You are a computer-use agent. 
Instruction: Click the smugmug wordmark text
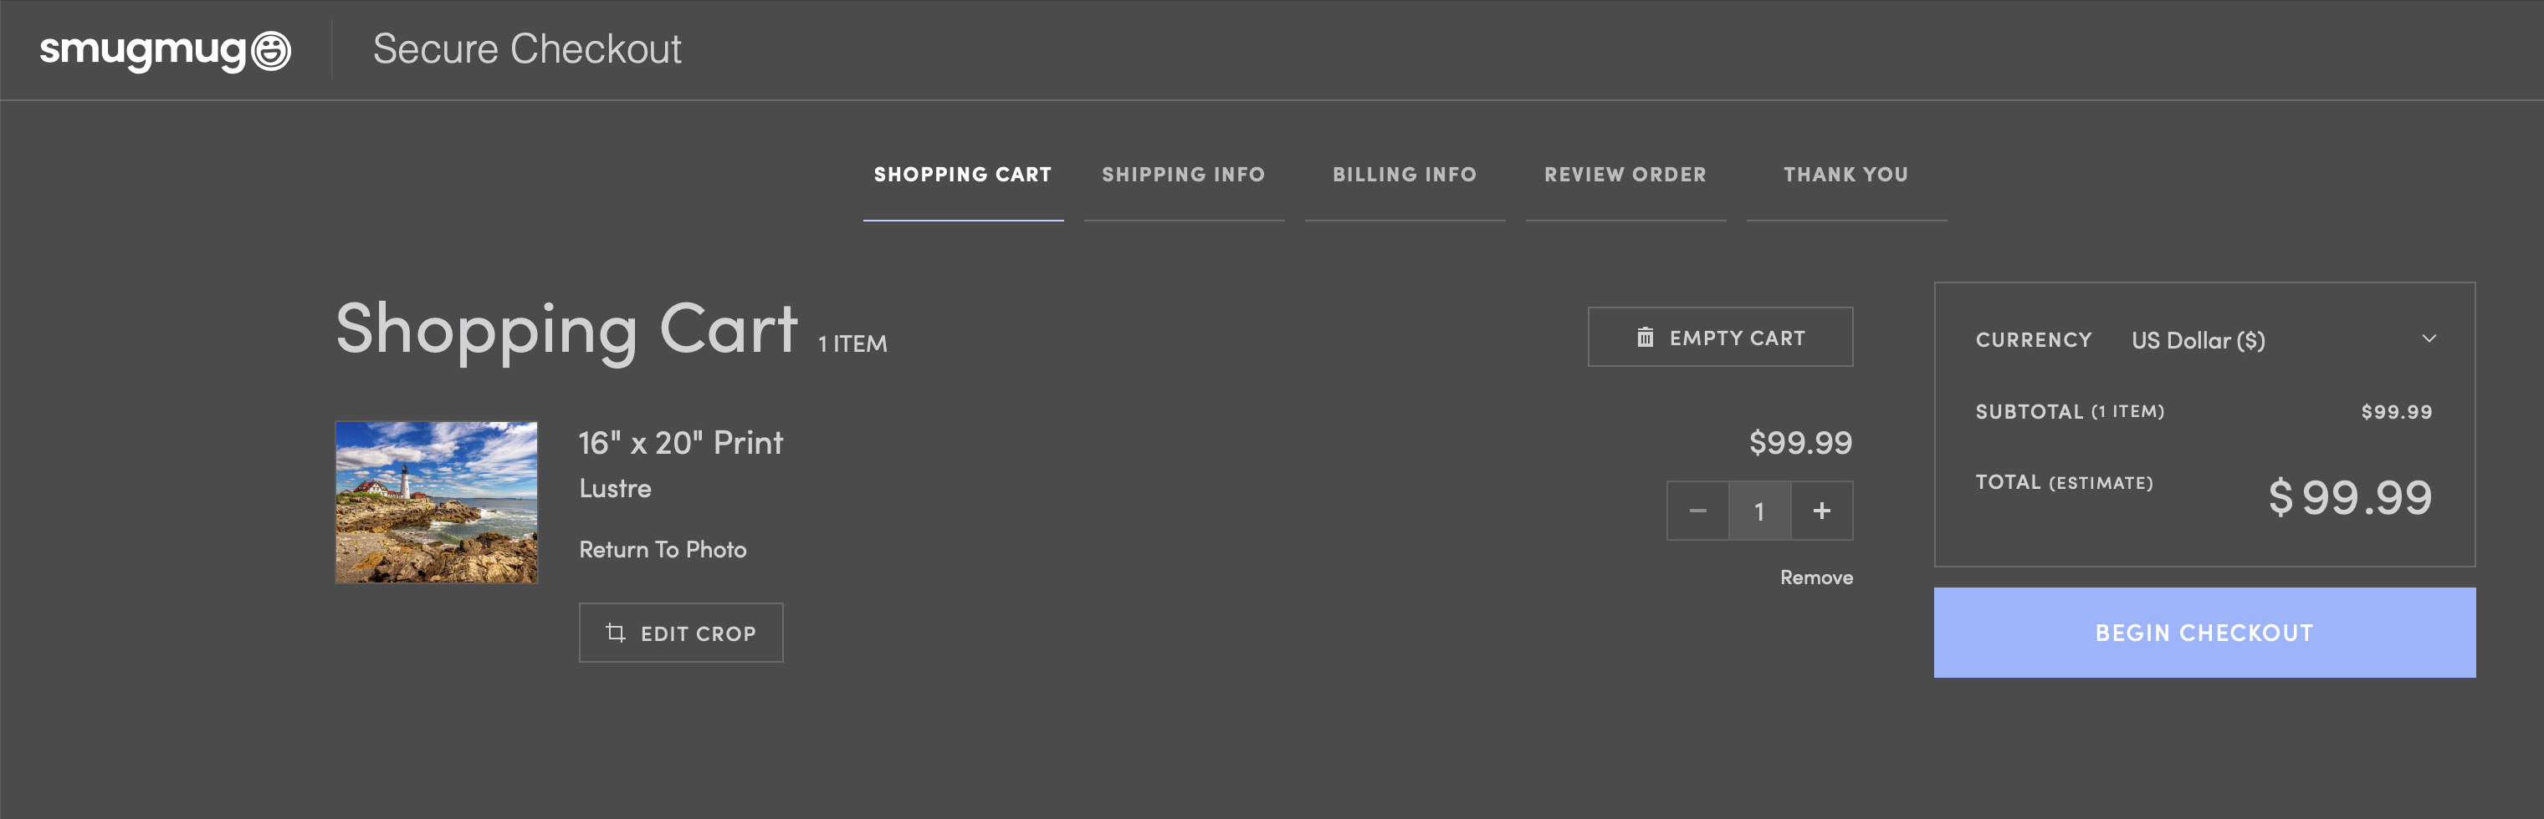(x=142, y=50)
